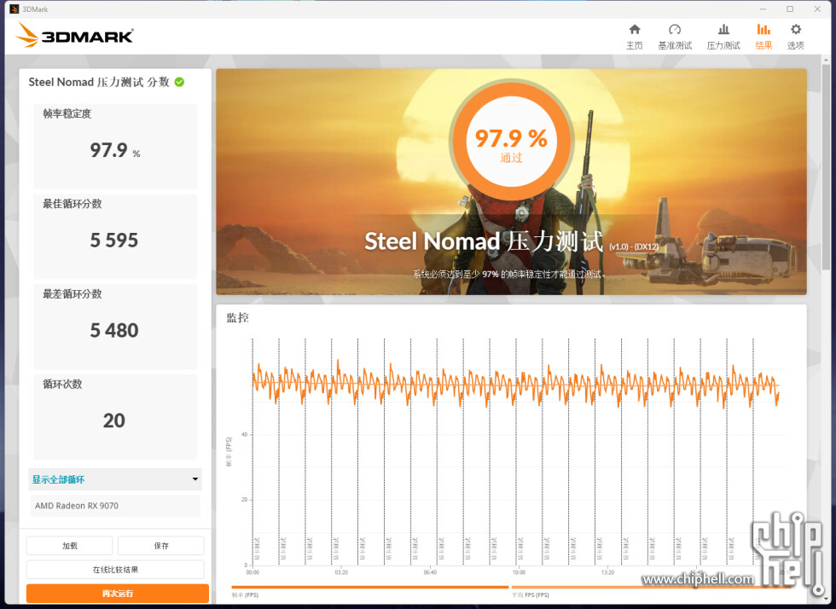
Task: Click the orange 再次运行 run again button
Action: pyautogui.click(x=118, y=594)
